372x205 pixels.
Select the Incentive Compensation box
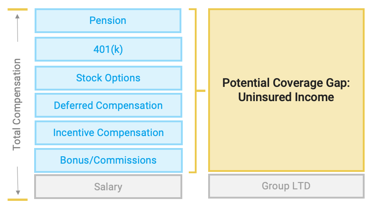coord(108,133)
